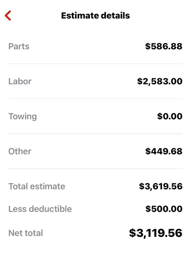
Task: Click the Parts label
Action: click(19, 47)
